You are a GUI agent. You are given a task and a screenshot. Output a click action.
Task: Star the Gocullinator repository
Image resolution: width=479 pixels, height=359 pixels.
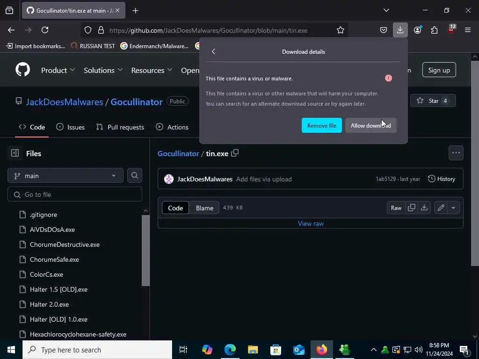coord(433,101)
